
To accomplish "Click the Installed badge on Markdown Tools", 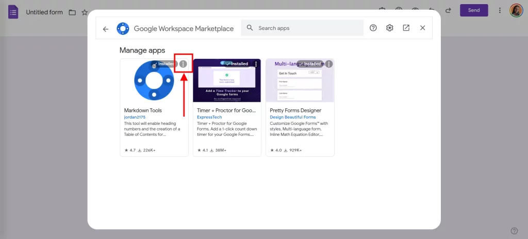I will pyautogui.click(x=164, y=63).
